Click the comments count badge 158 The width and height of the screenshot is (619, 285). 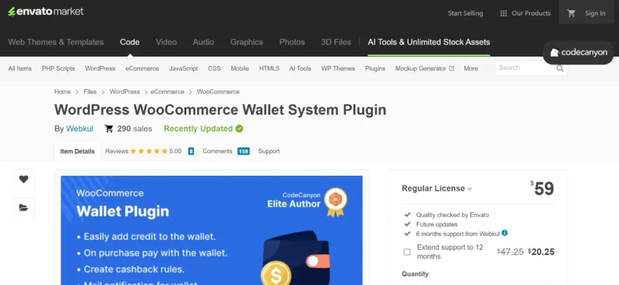coord(243,151)
